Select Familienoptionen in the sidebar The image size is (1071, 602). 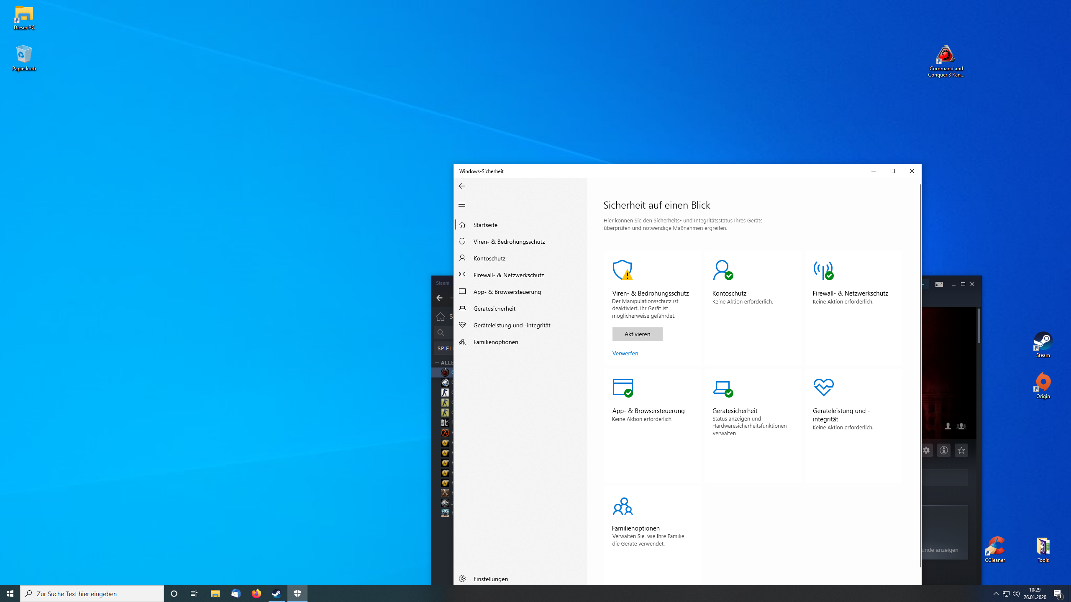(x=495, y=342)
